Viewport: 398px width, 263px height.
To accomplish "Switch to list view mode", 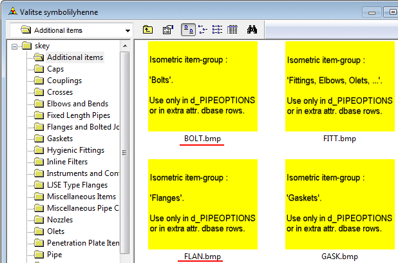I will (217, 29).
